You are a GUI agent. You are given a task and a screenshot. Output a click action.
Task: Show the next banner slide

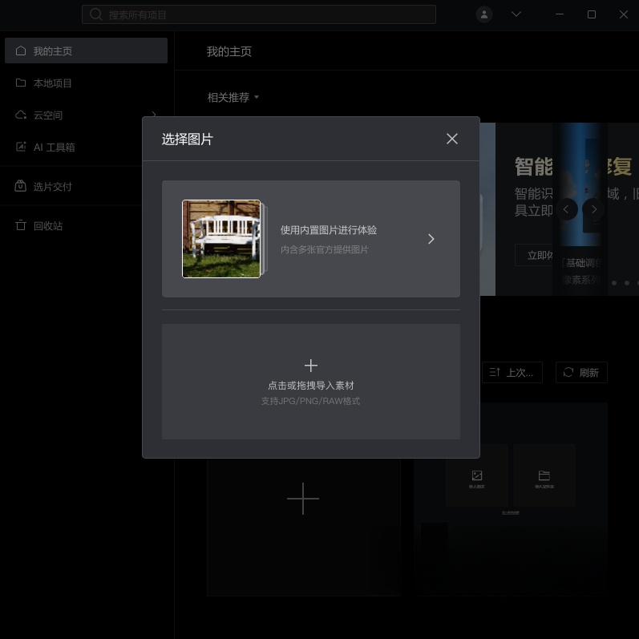[x=594, y=209]
